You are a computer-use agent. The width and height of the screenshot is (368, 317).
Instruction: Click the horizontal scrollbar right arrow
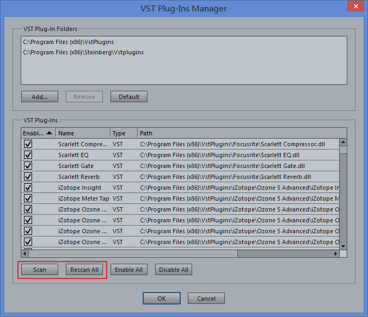[336, 253]
